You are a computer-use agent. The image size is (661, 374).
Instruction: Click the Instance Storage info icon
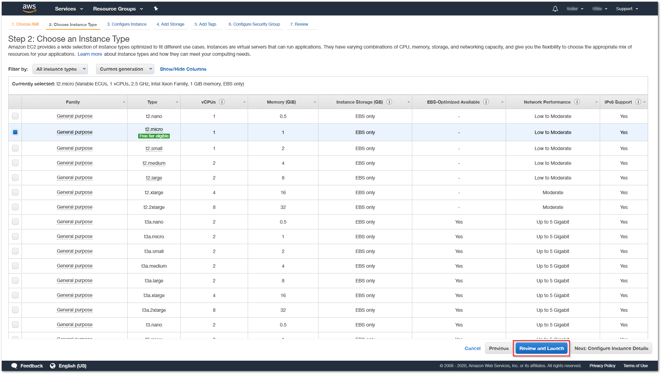pos(389,102)
